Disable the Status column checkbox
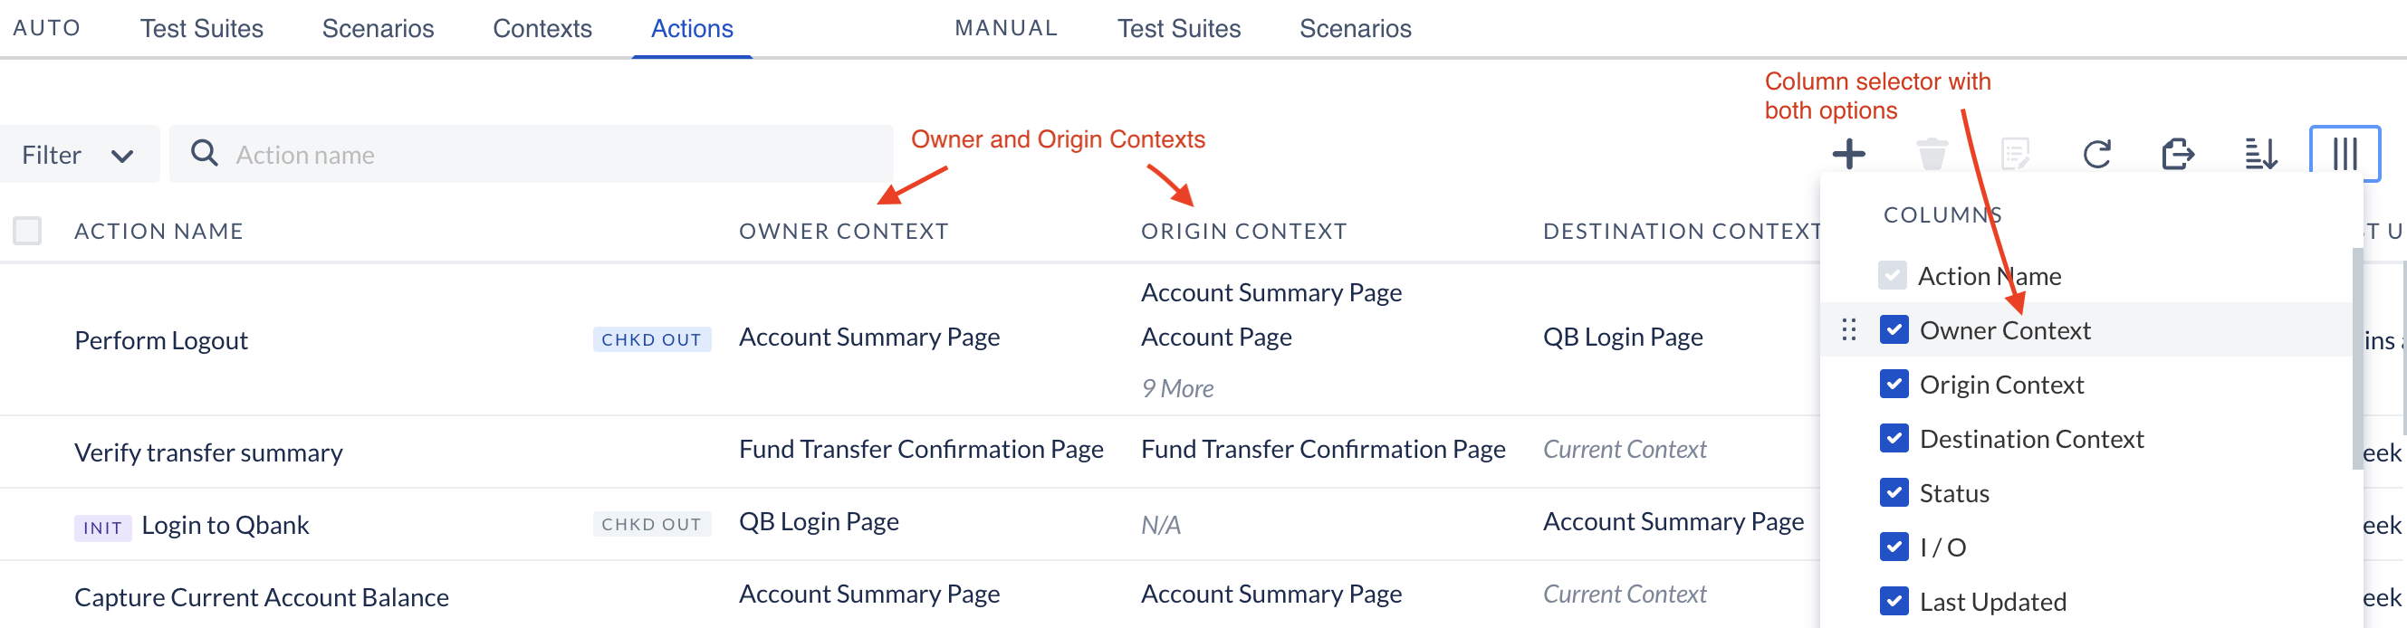Screen dimensions: 2407x628 pos(1894,492)
